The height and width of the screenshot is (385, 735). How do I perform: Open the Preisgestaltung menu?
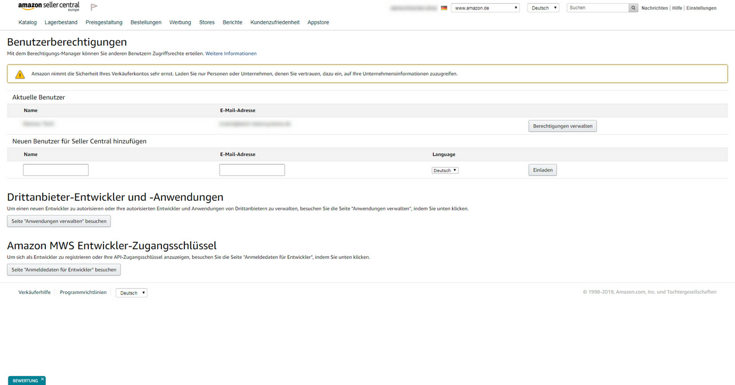(x=104, y=22)
